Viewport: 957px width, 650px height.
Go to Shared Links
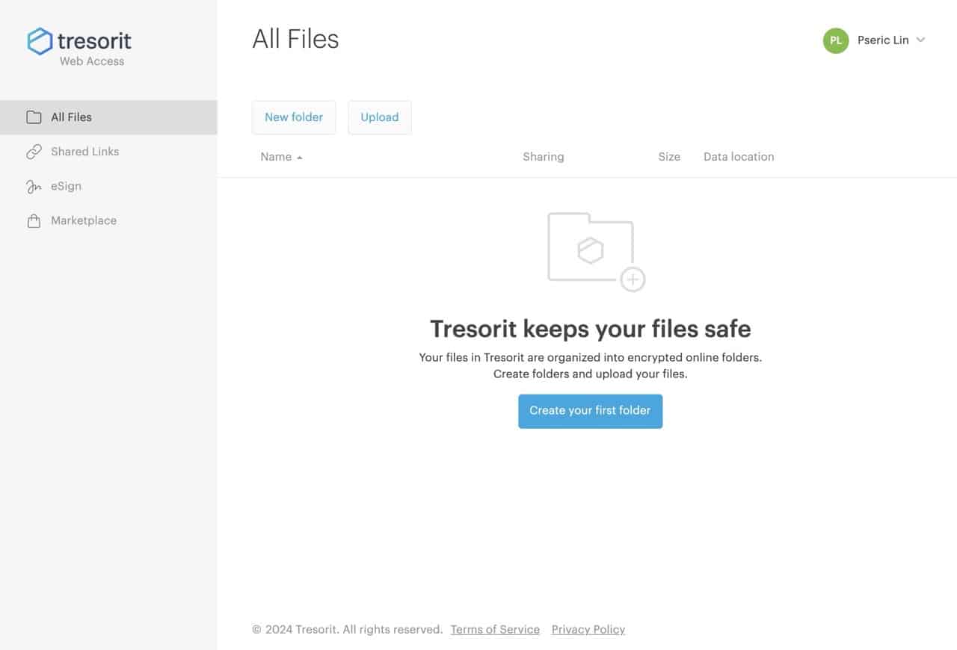[x=108, y=152]
